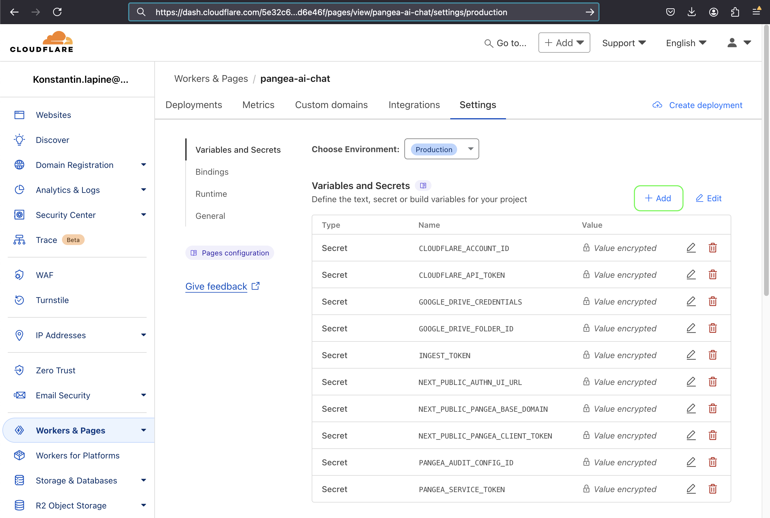This screenshot has height=518, width=770.
Task: Open the user profile dropdown
Action: tap(739, 43)
